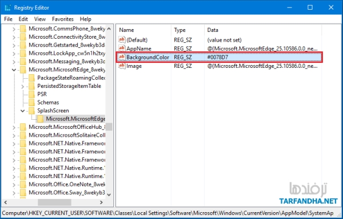The height and width of the screenshot is (219, 343).
Task: Open the Favorites menu
Action: (x=63, y=19)
